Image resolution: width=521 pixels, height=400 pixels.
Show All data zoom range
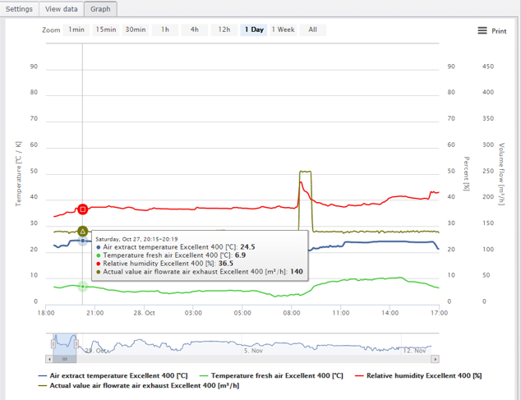point(312,30)
